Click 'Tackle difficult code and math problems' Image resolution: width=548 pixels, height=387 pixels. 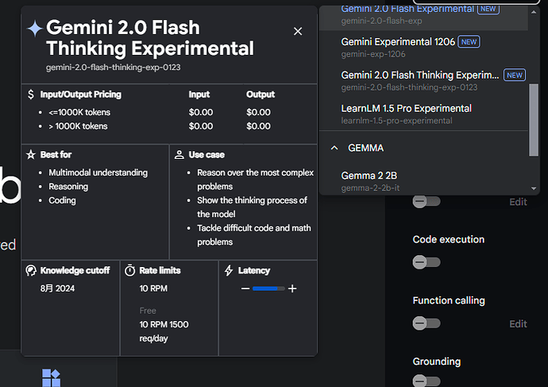[254, 235]
